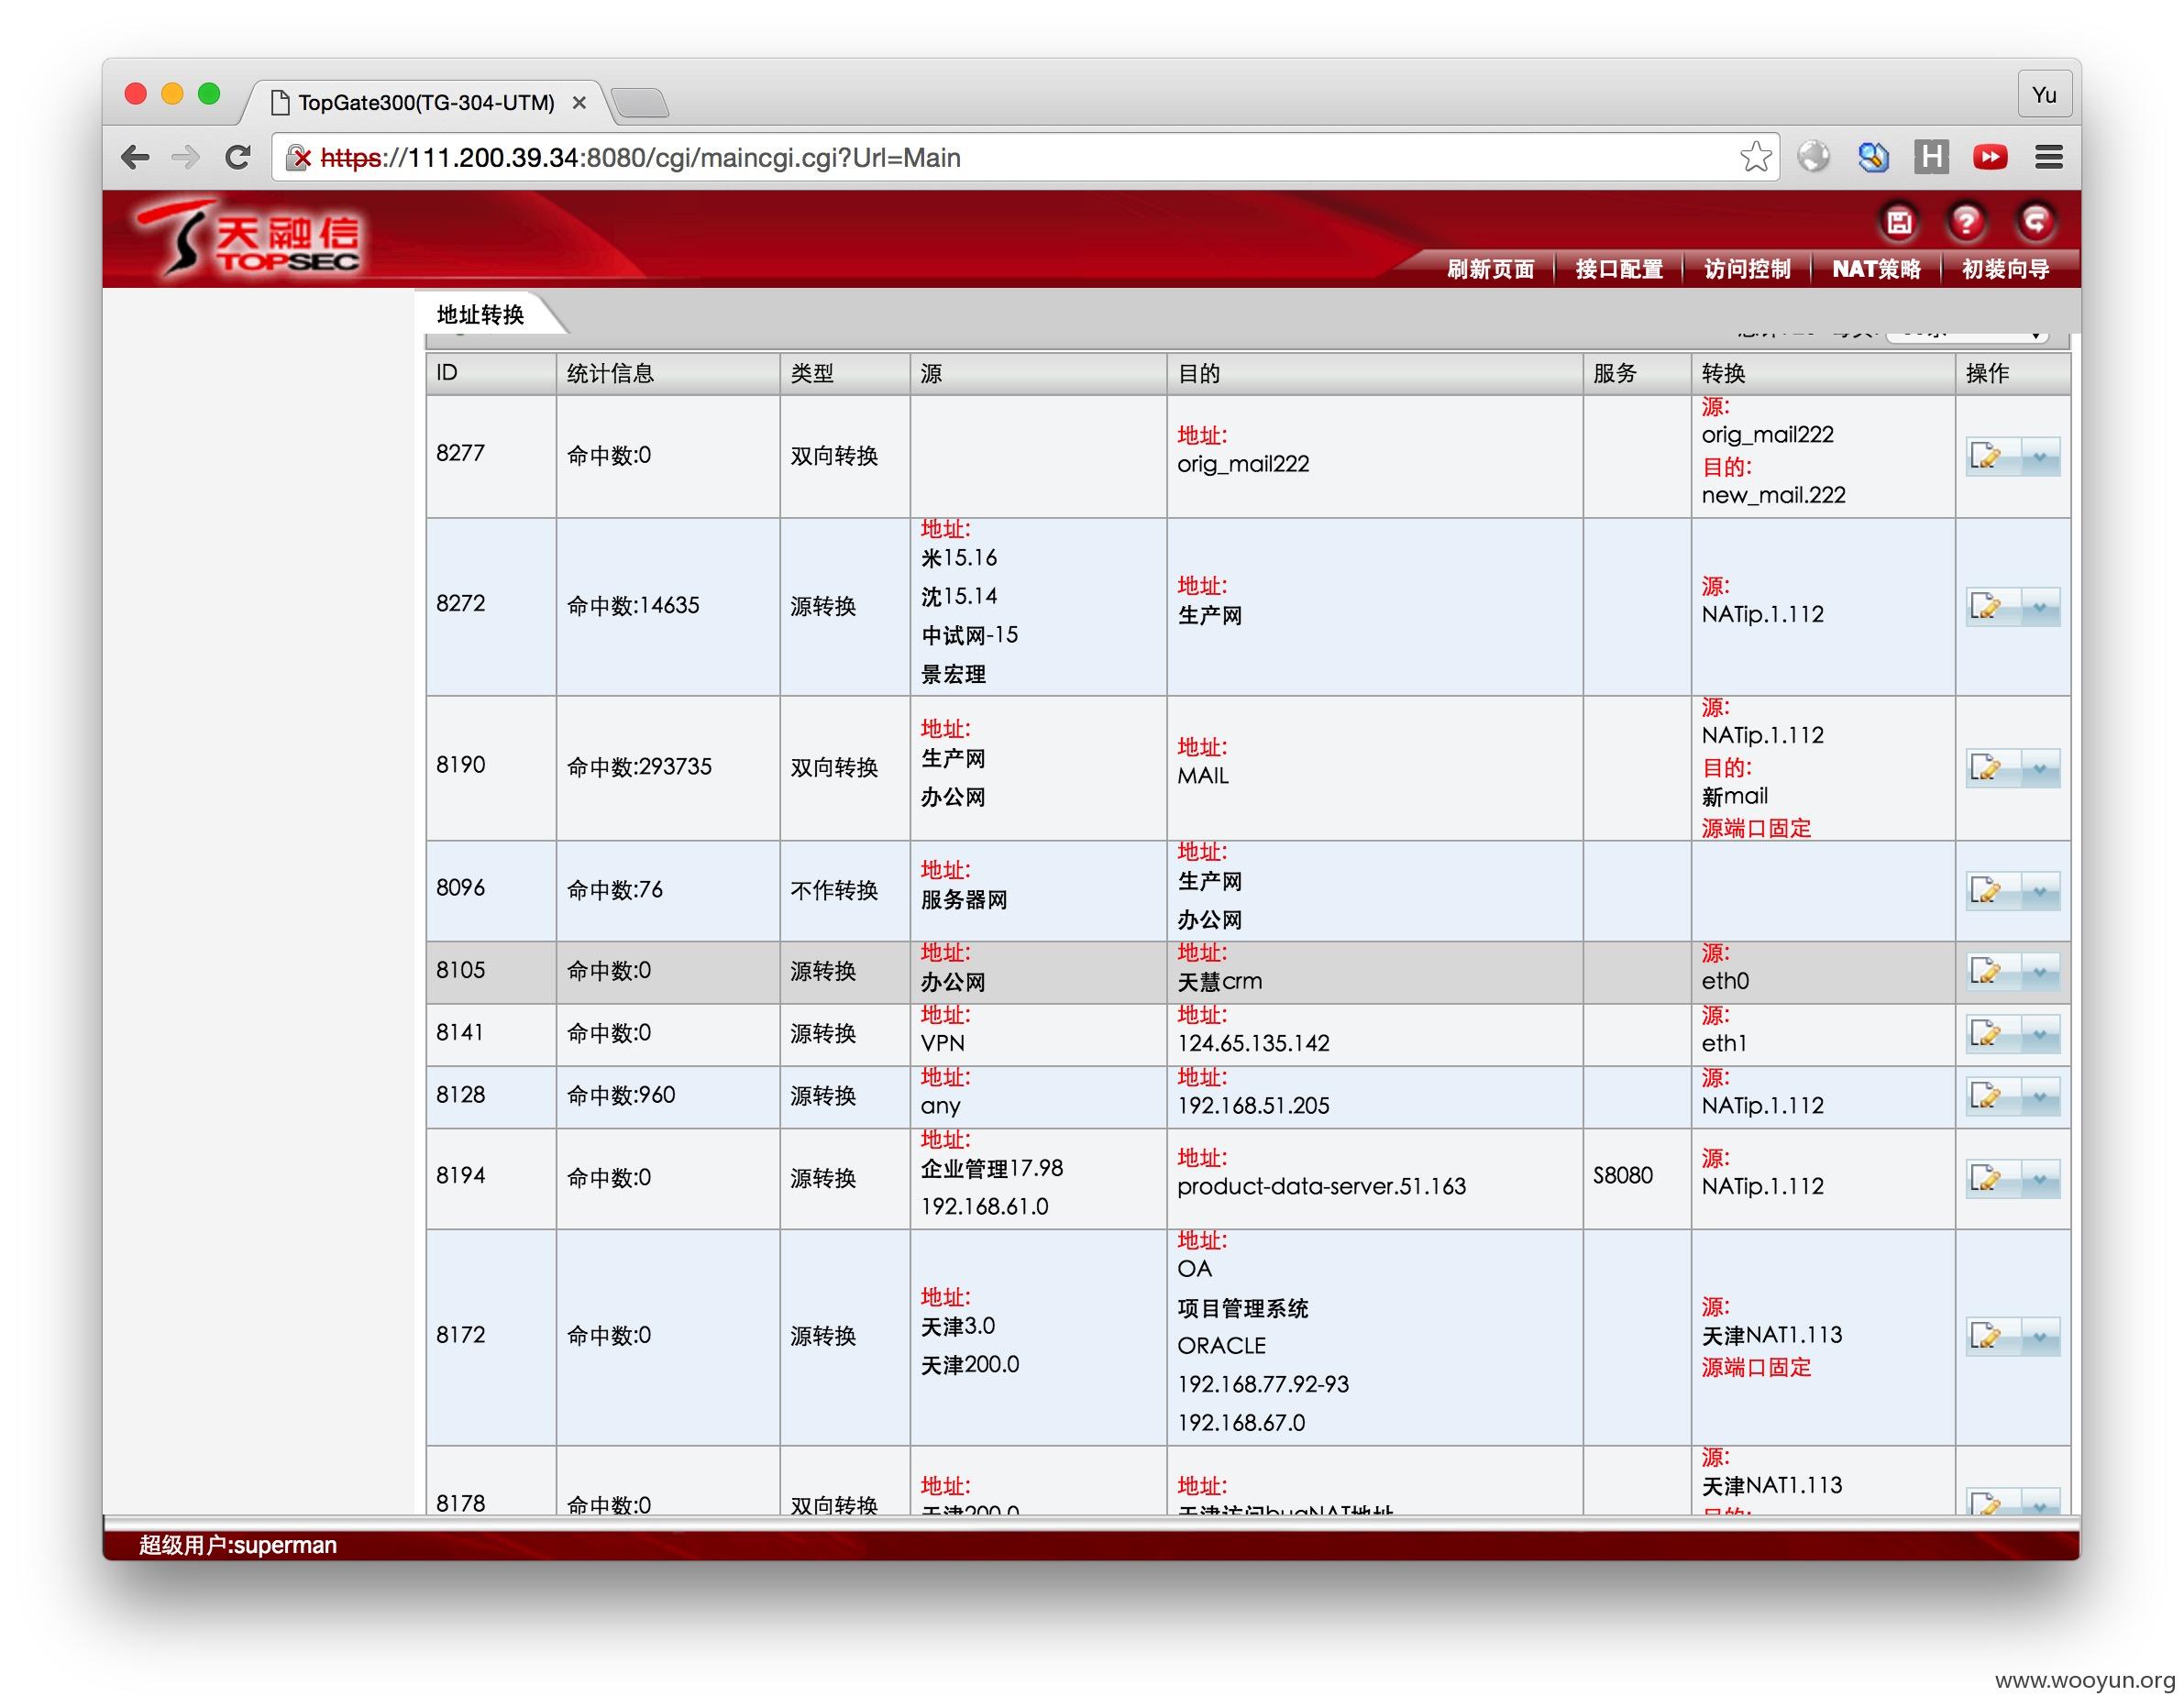2184x1707 pixels.
Task: Close the TopGate300 browser tab
Action: click(x=579, y=102)
